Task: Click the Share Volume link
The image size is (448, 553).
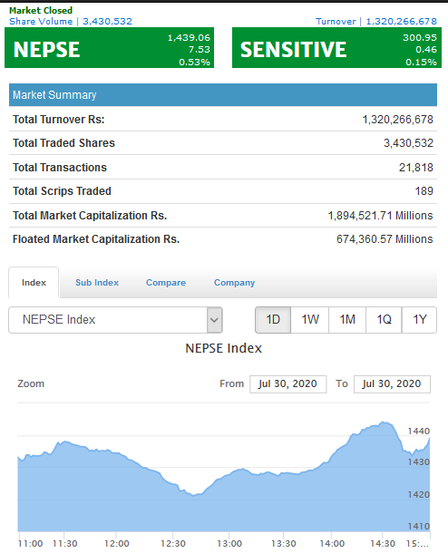Action: pyautogui.click(x=71, y=22)
